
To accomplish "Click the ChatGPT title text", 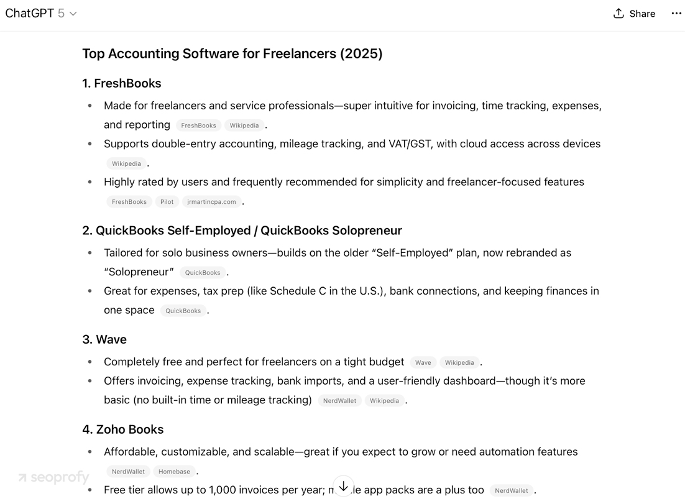I will (29, 14).
